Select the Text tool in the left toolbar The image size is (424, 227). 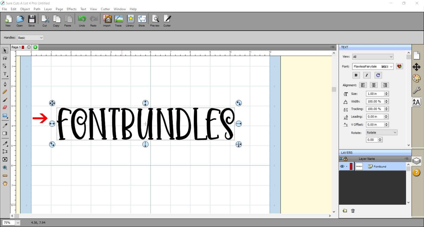click(x=5, y=74)
